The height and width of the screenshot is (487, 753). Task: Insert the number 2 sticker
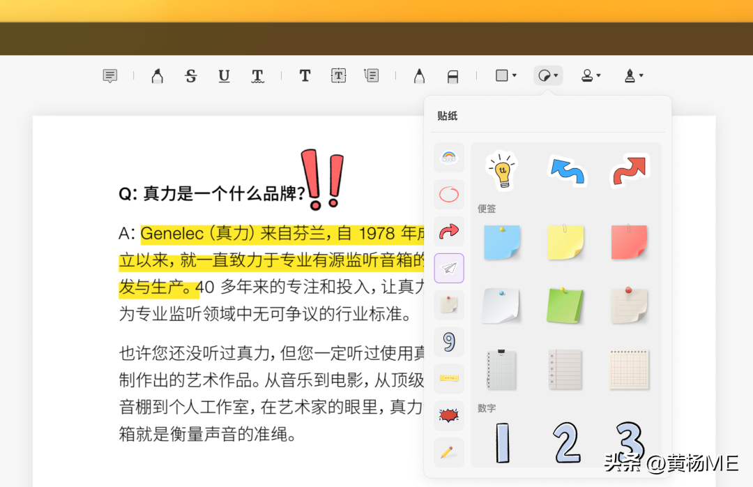click(567, 443)
